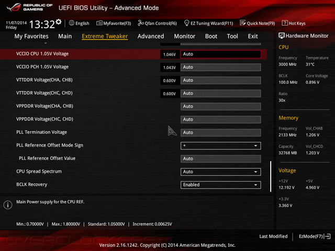
Task: Select the VTTDDR Voltage(CHA, CHB) label
Action: click(x=44, y=80)
